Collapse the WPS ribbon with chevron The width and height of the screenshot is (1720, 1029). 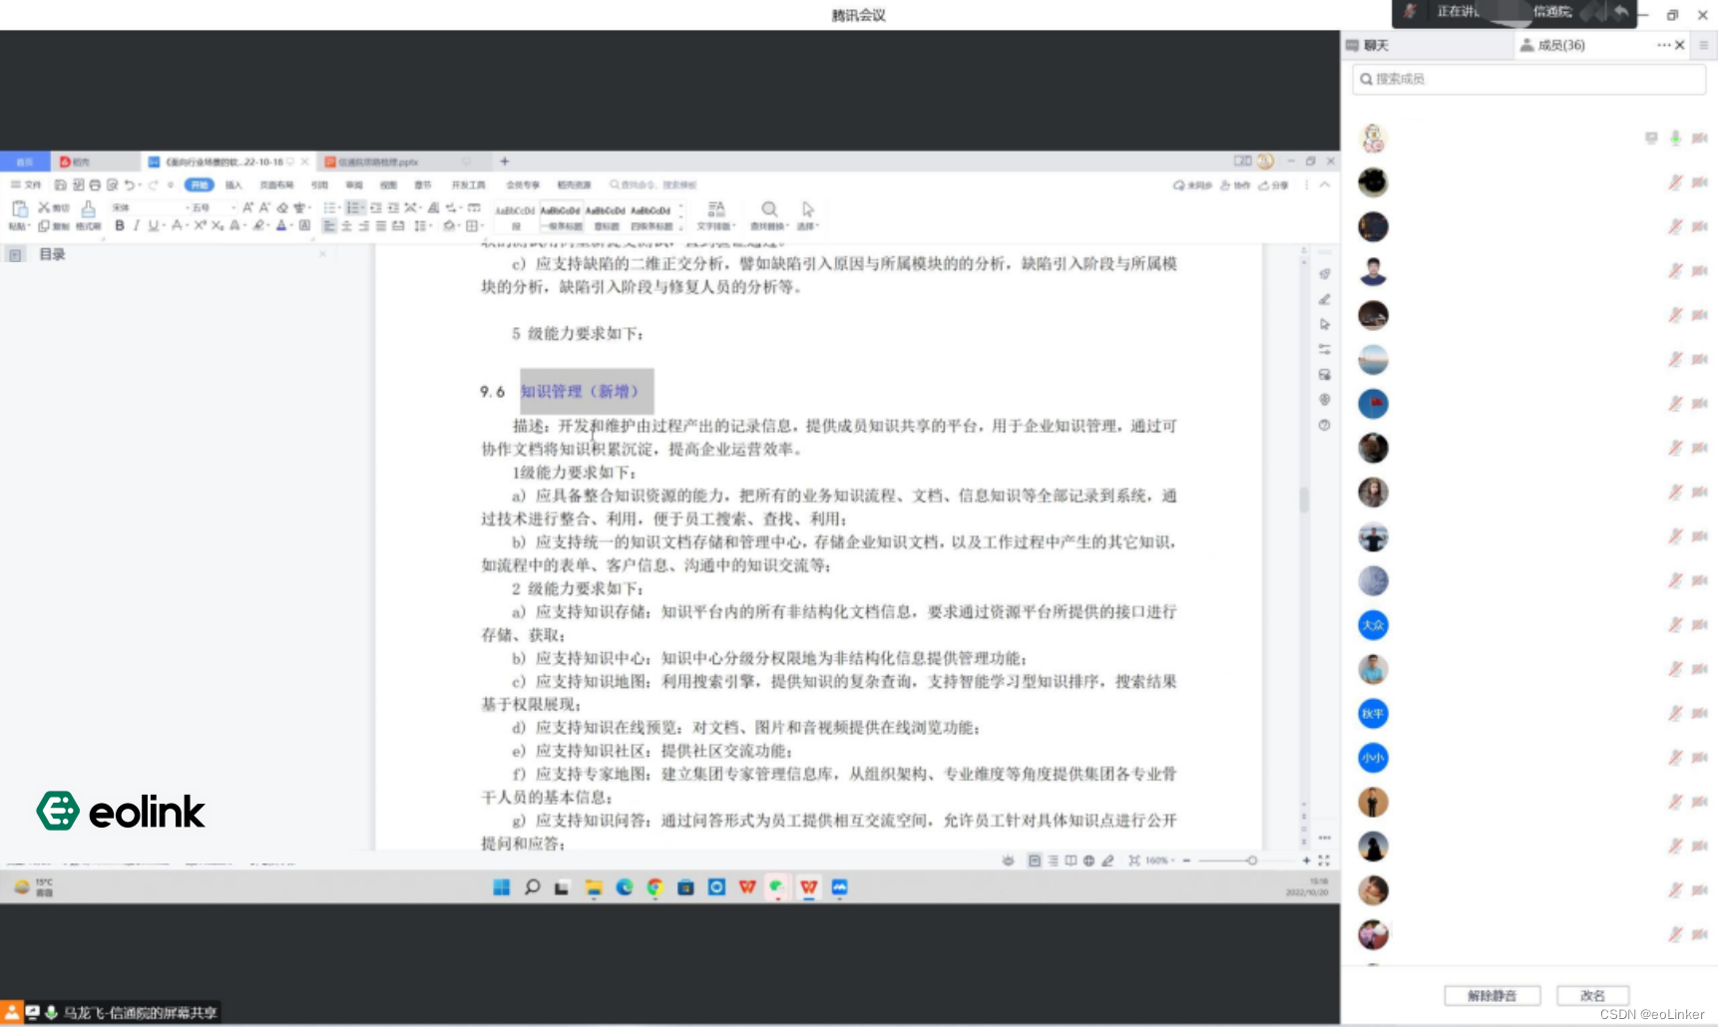(1325, 185)
